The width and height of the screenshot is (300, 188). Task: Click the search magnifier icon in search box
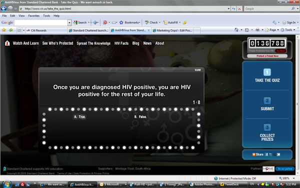293,9
